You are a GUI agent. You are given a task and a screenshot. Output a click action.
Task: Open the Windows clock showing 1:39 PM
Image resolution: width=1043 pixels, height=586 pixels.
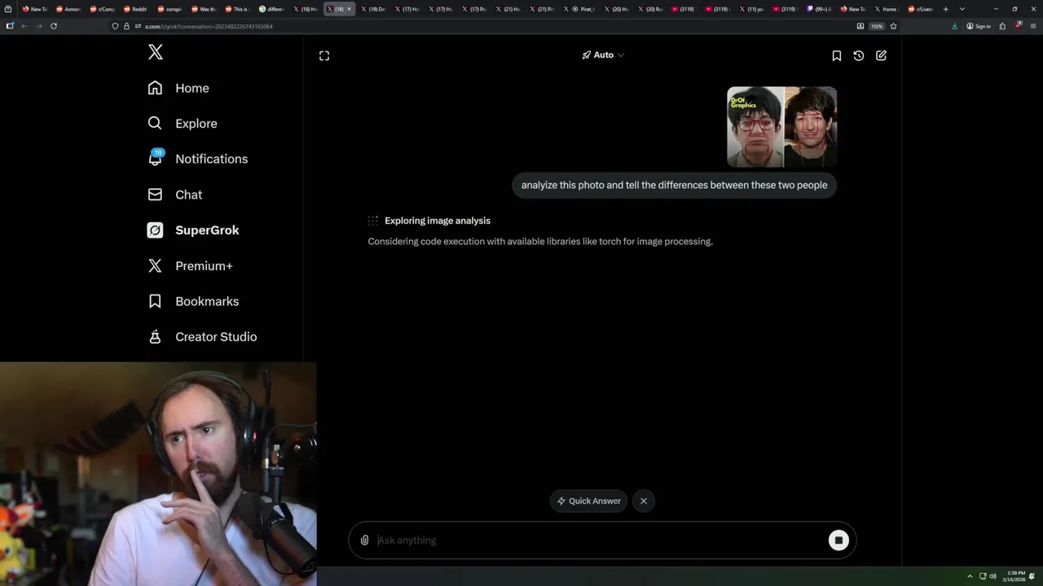click(x=1014, y=576)
